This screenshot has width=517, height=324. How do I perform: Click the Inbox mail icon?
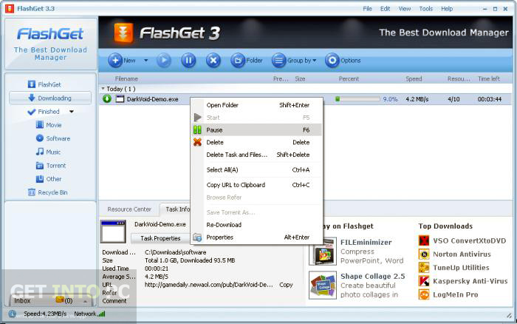coord(60,300)
